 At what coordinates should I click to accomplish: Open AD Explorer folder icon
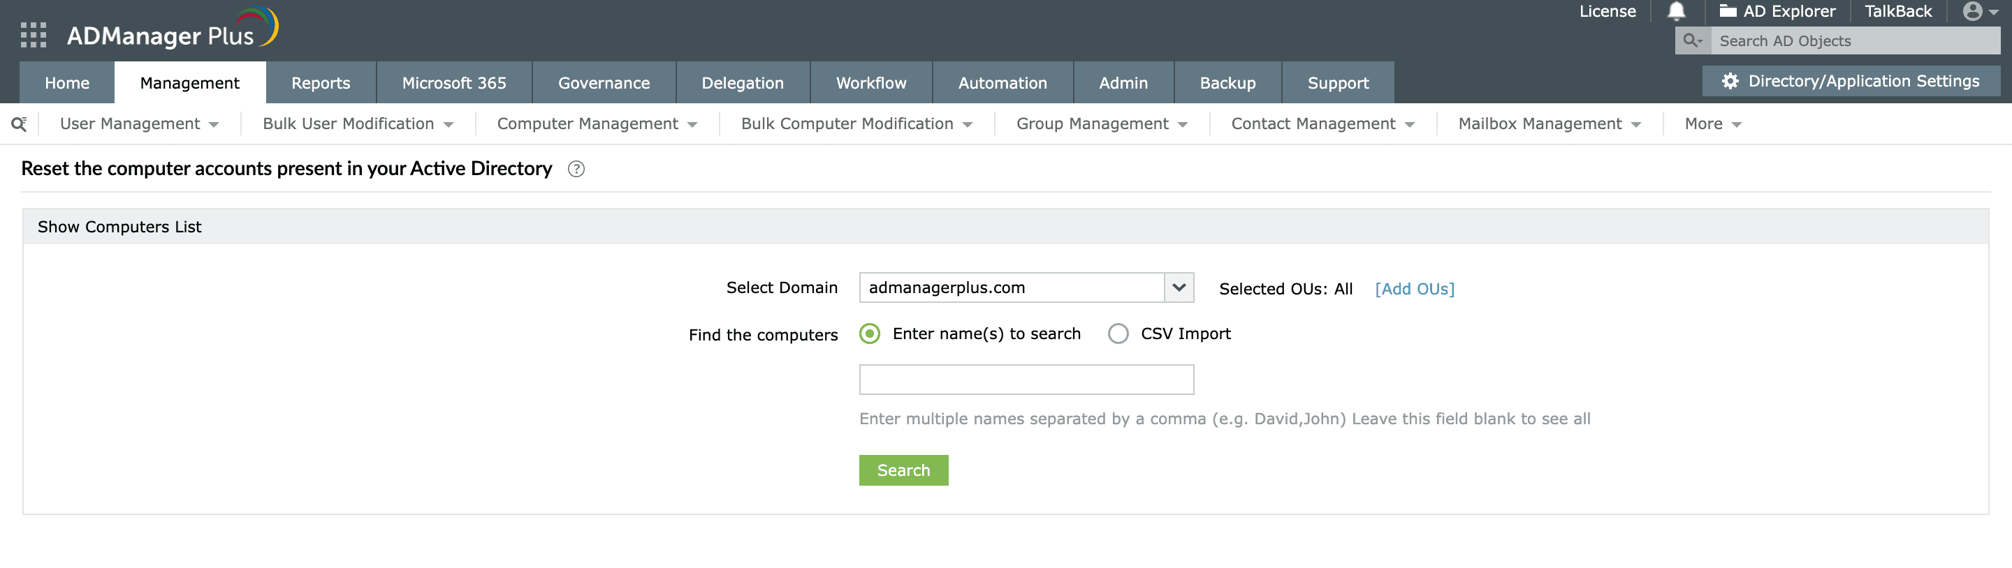click(x=1728, y=11)
